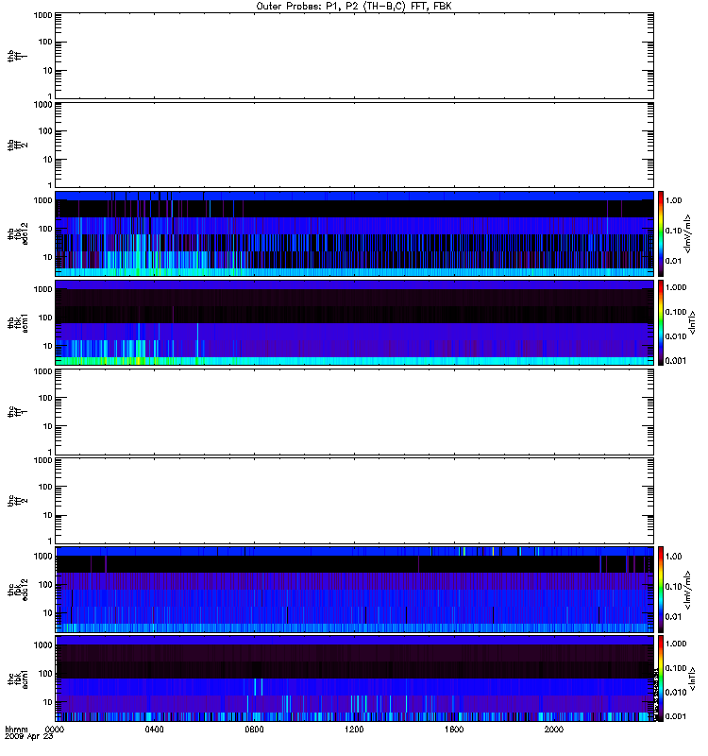Click the "1.00" tick on thb edc12 color bar
708x756 pixels.
(673, 200)
